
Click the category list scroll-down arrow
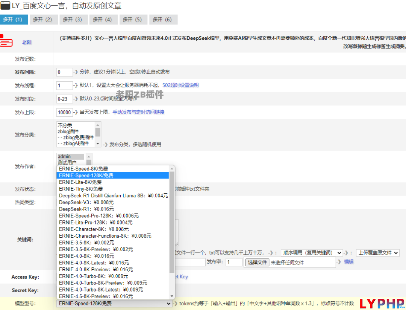(x=98, y=144)
